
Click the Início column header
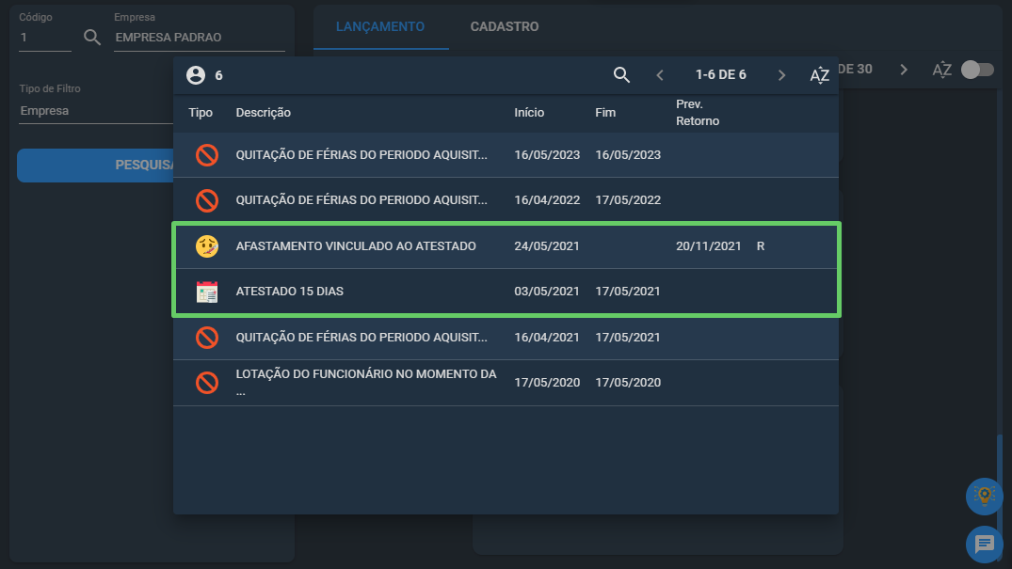[528, 113]
